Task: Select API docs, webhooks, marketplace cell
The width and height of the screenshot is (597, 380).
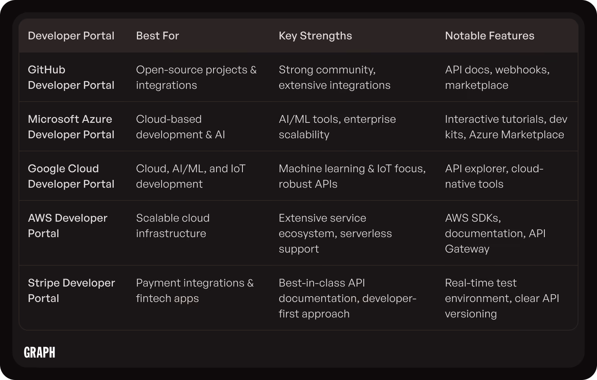Action: [x=497, y=77]
